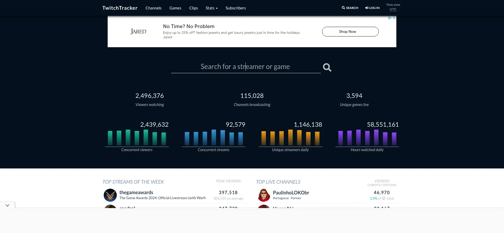The width and height of the screenshot is (504, 233).
Task: Open the Unique streamers daily orange chart
Action: coord(290,137)
